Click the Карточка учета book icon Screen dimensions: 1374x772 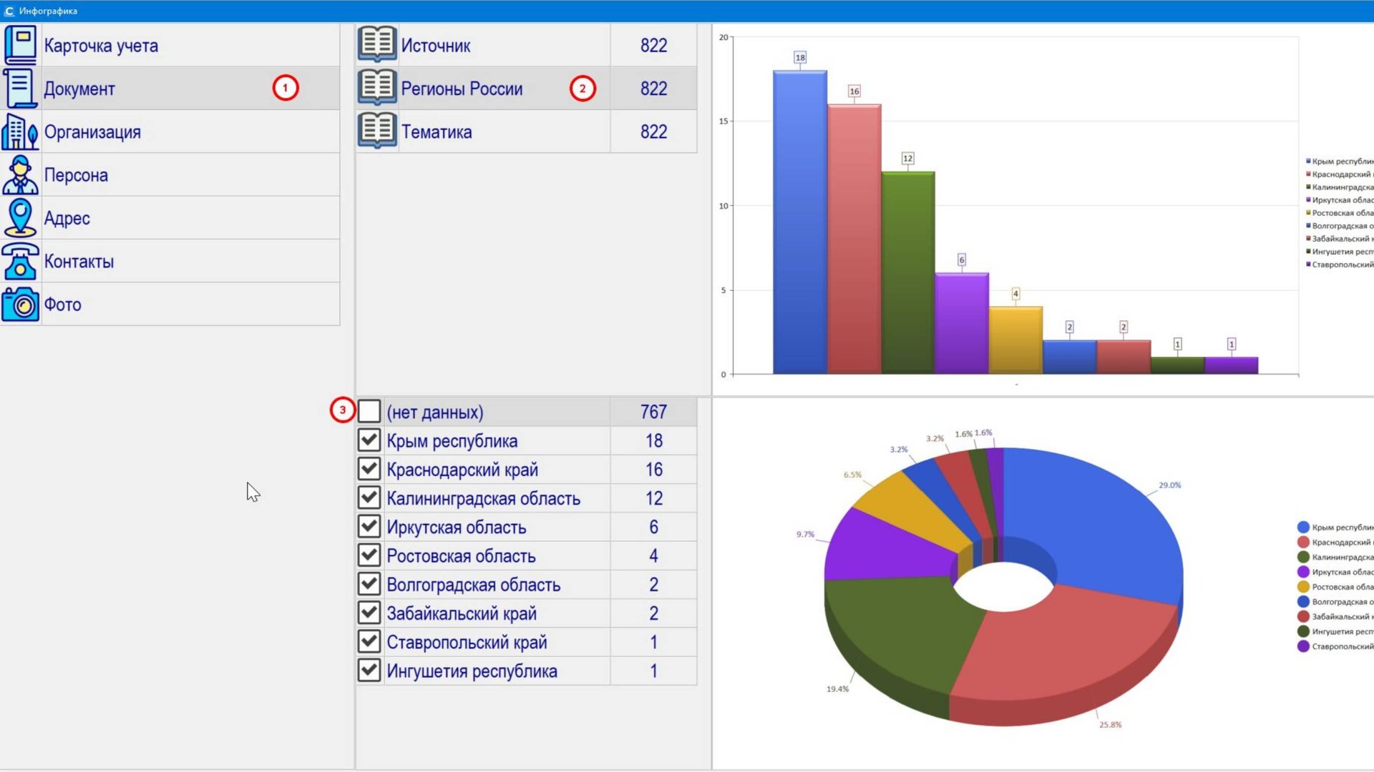tap(20, 45)
